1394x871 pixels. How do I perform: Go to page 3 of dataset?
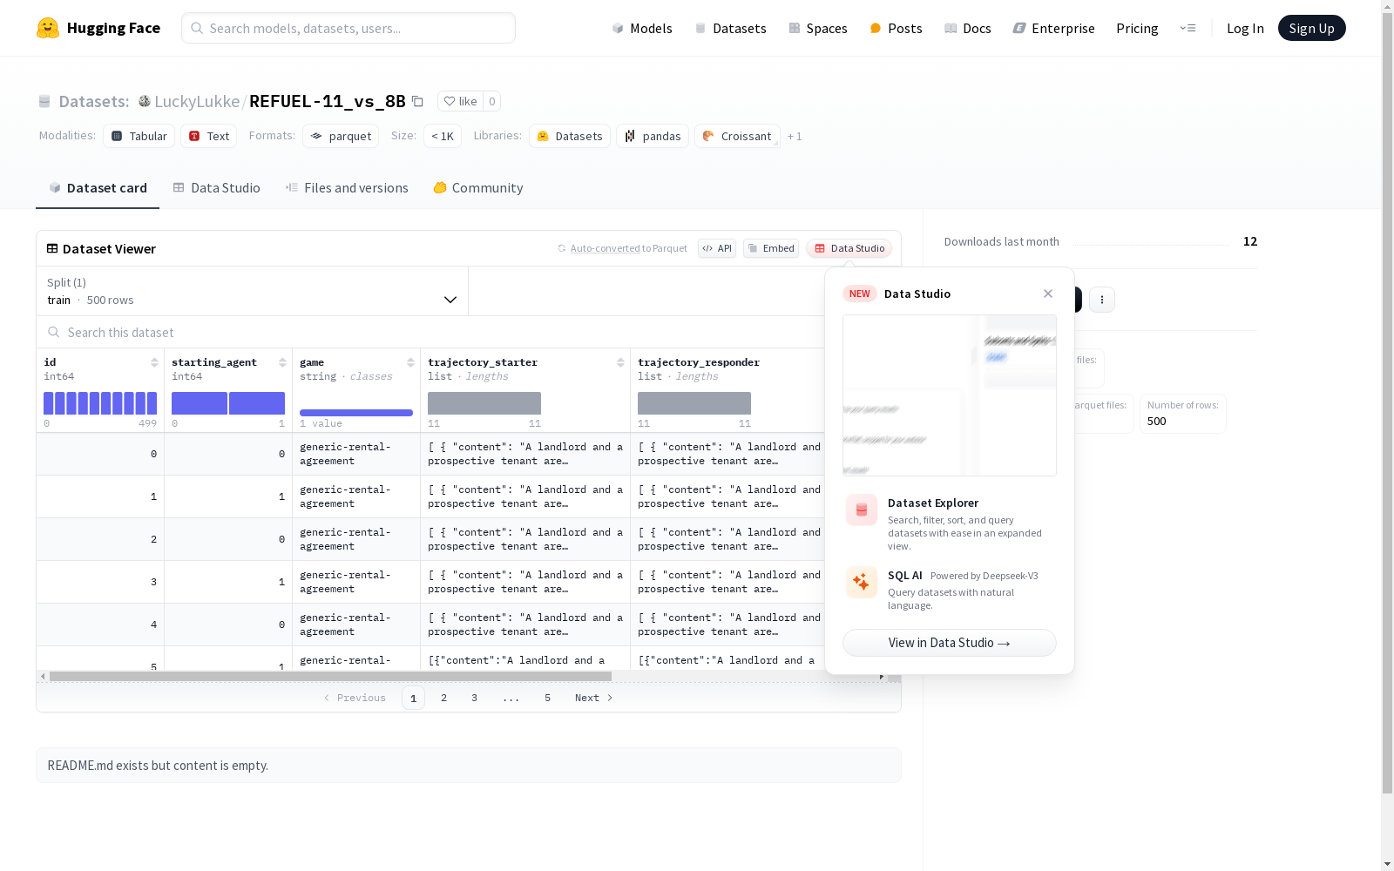pyautogui.click(x=475, y=698)
